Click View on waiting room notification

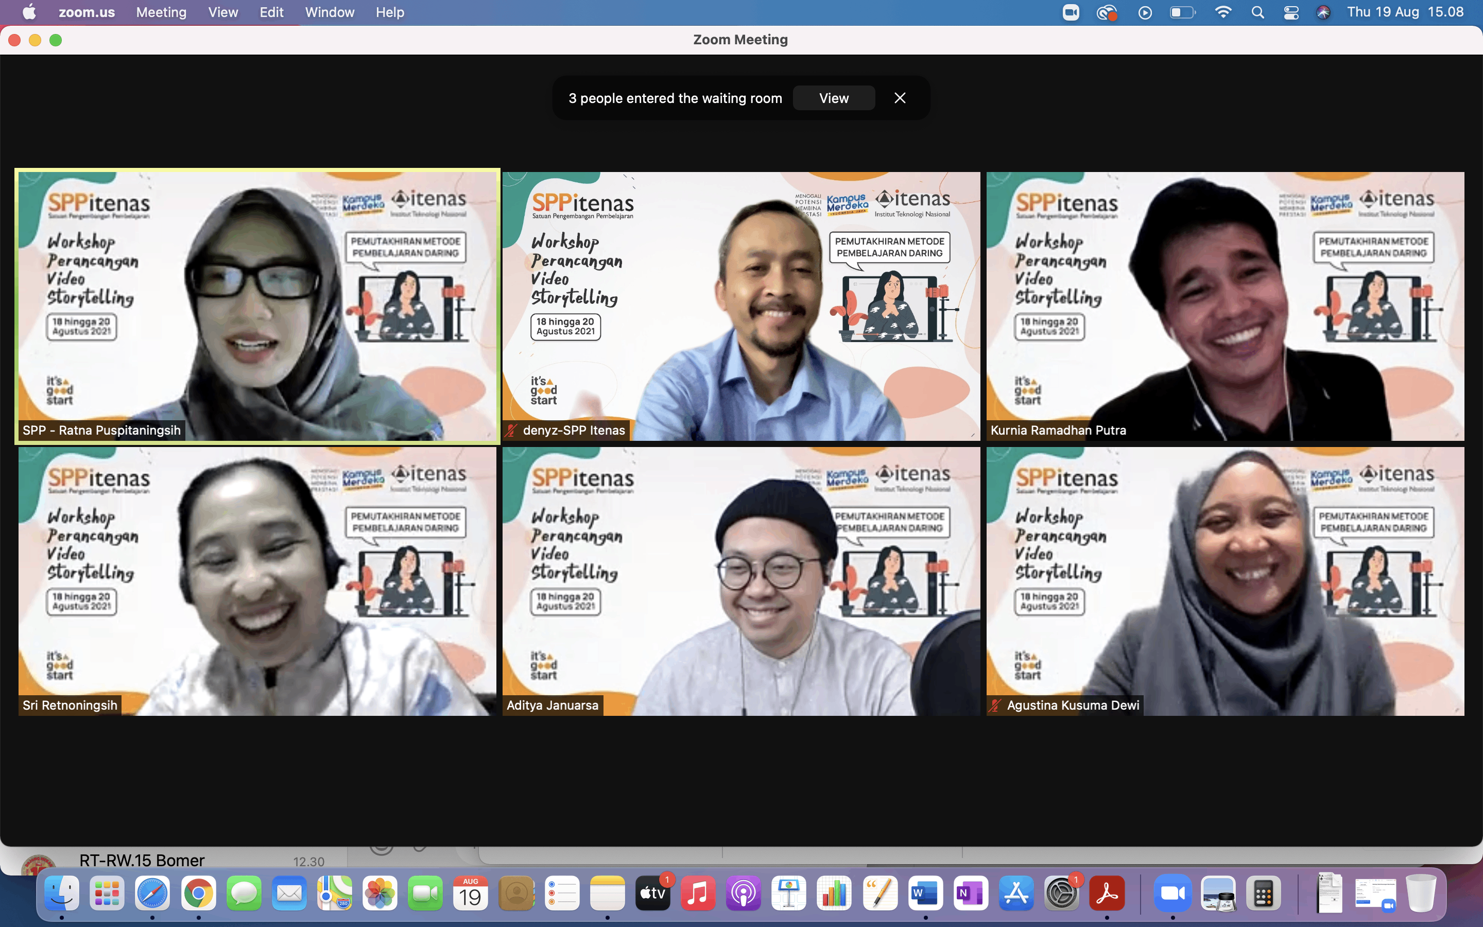834,98
